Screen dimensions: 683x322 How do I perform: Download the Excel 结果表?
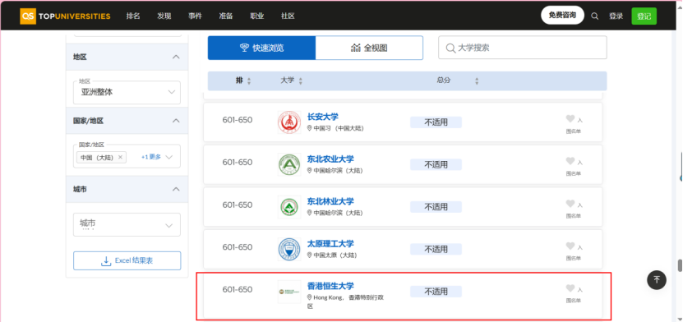[127, 260]
